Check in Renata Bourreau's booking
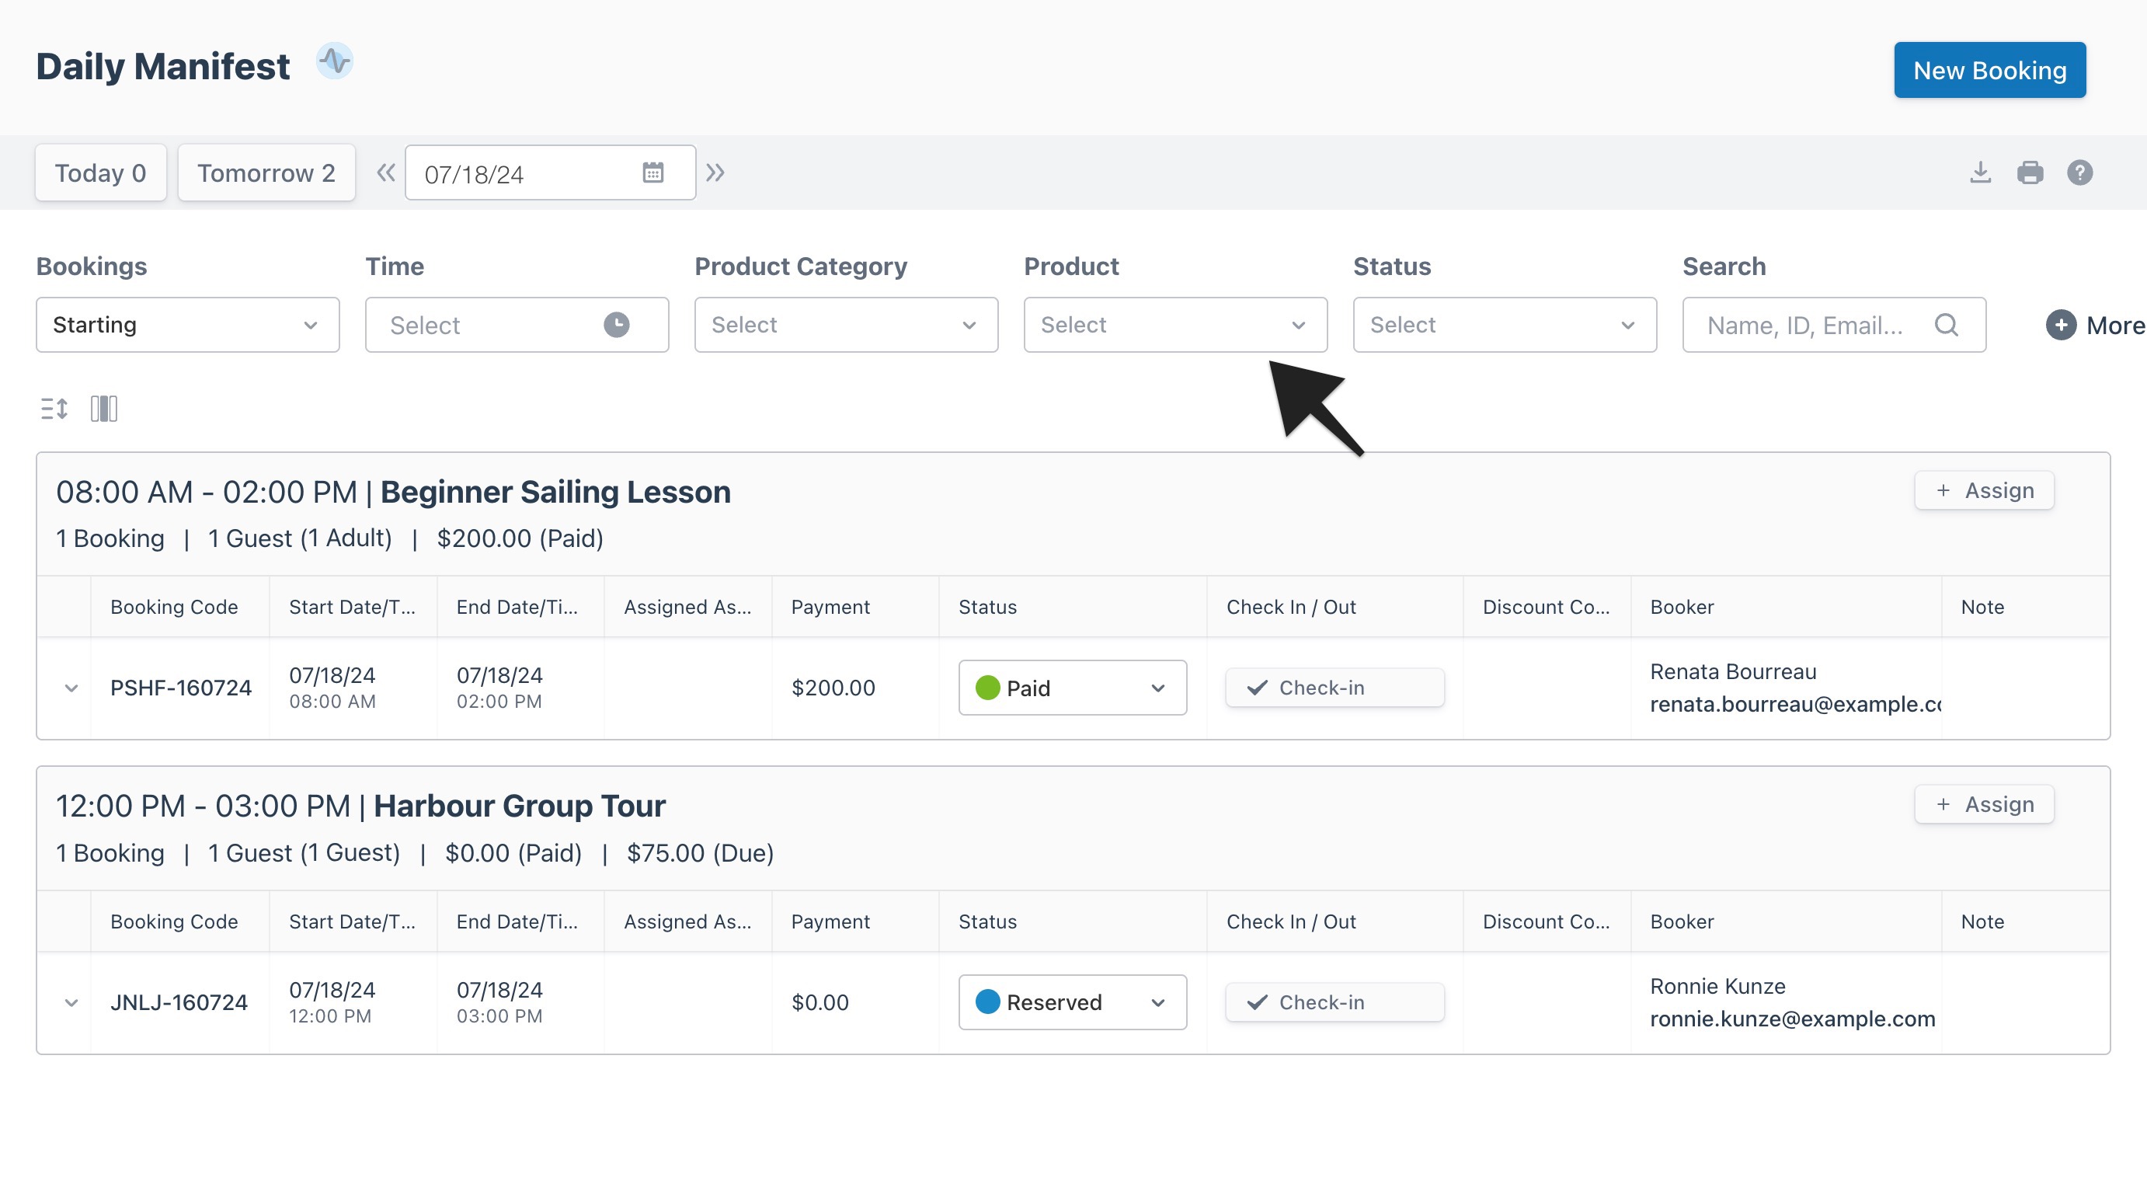This screenshot has height=1181, width=2147. tap(1334, 688)
